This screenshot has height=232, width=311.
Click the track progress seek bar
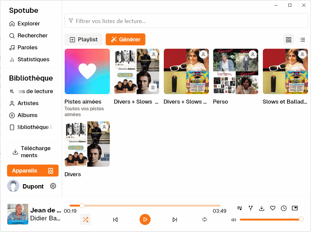(145, 206)
